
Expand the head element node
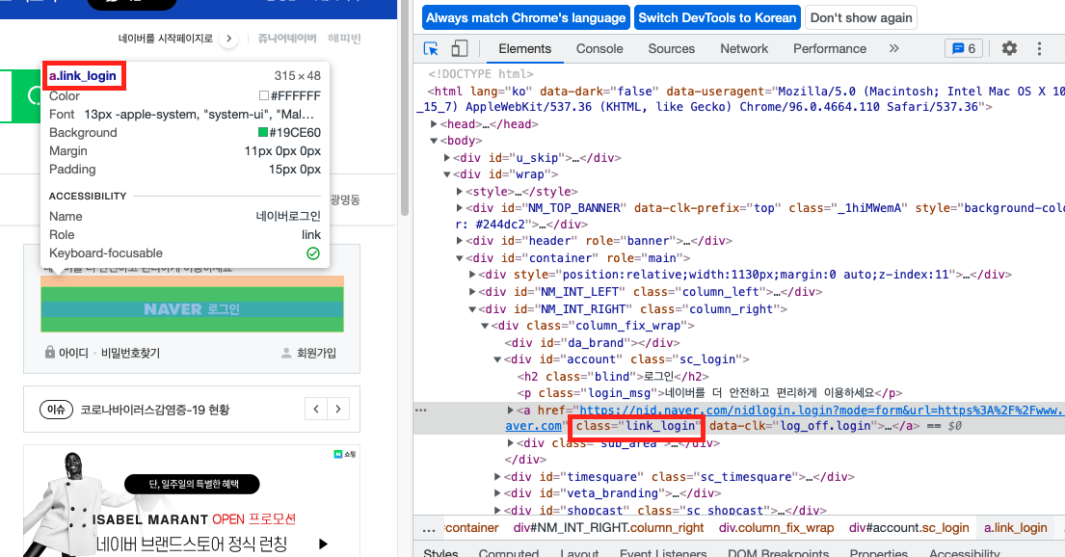coord(434,124)
